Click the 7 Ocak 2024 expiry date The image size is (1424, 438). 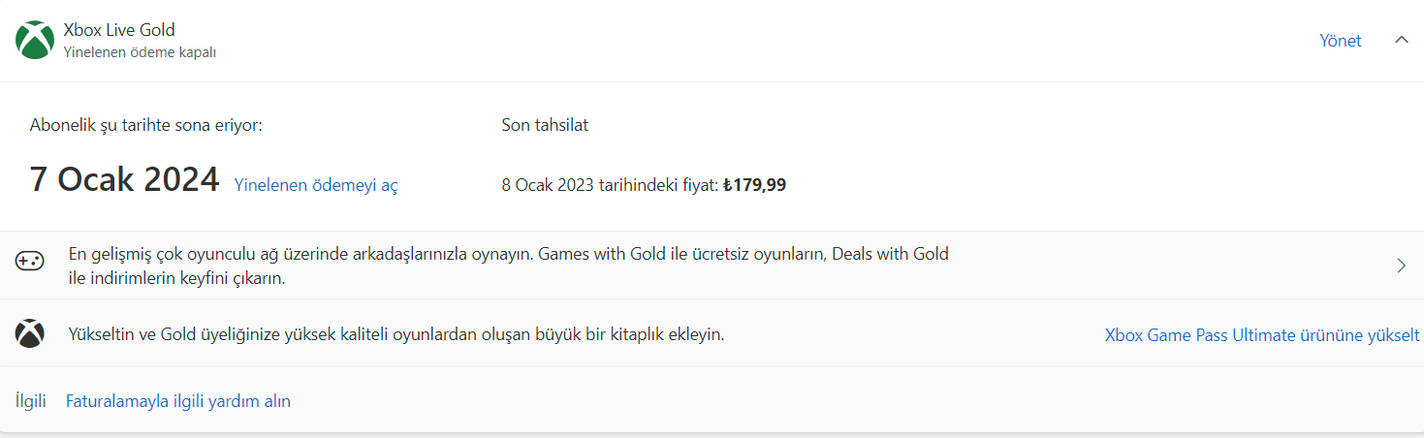pyautogui.click(x=124, y=180)
